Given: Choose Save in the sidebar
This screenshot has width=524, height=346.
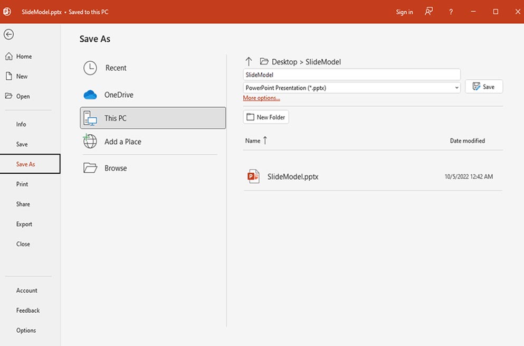Looking at the screenshot, I should pos(22,144).
